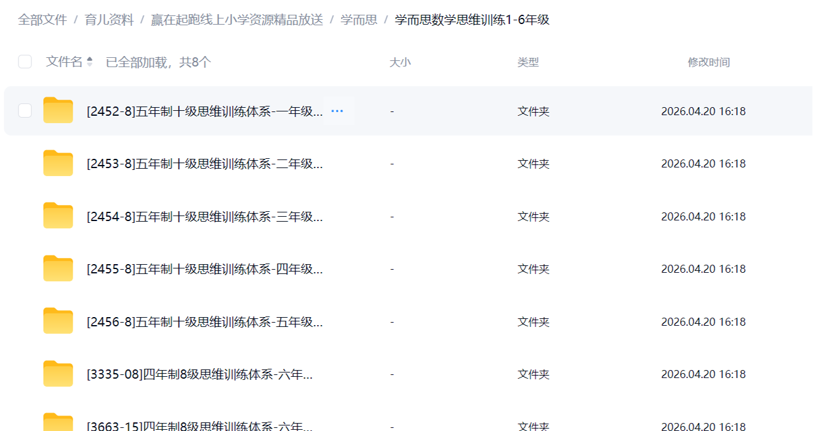The height and width of the screenshot is (431, 813).
Task: Click 文件夹 type cell in [2455-8] row
Action: (534, 269)
